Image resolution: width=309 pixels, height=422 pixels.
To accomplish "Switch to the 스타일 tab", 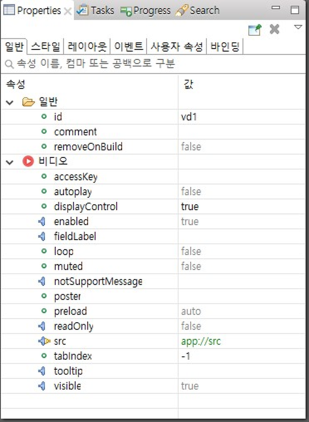I will [x=46, y=47].
